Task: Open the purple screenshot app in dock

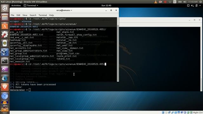Action: tap(5, 70)
